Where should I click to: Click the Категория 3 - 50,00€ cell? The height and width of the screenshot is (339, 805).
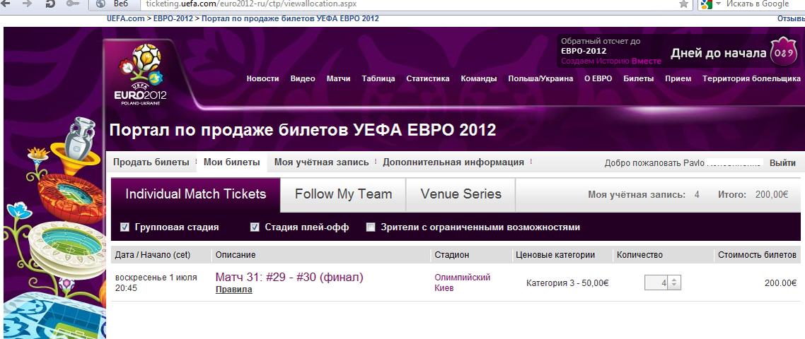567,282
